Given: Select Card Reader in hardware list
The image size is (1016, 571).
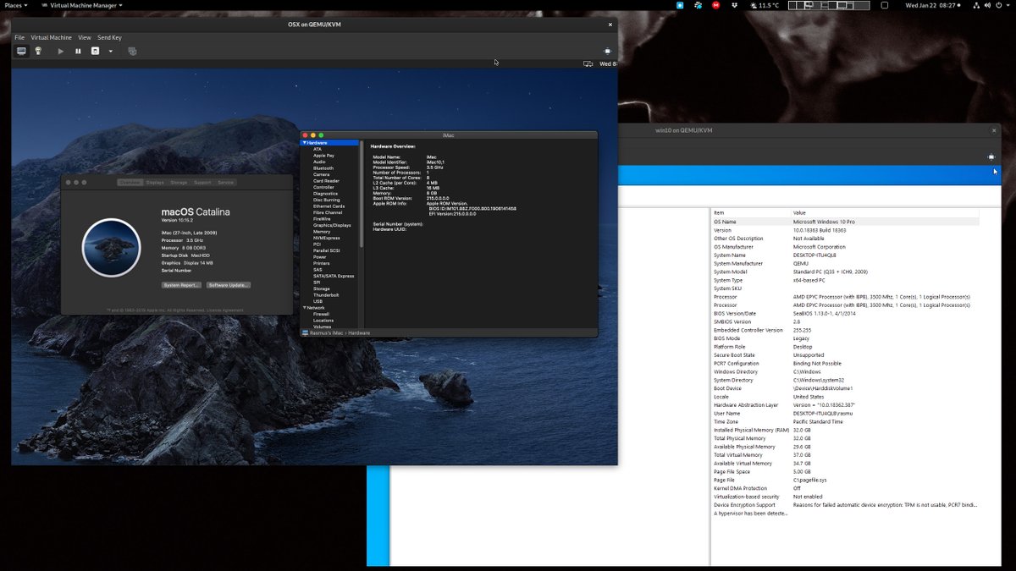Looking at the screenshot, I should [x=326, y=181].
